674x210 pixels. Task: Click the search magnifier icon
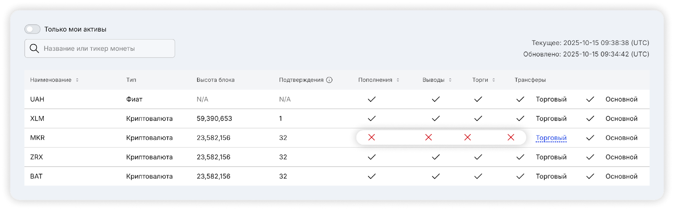click(34, 48)
